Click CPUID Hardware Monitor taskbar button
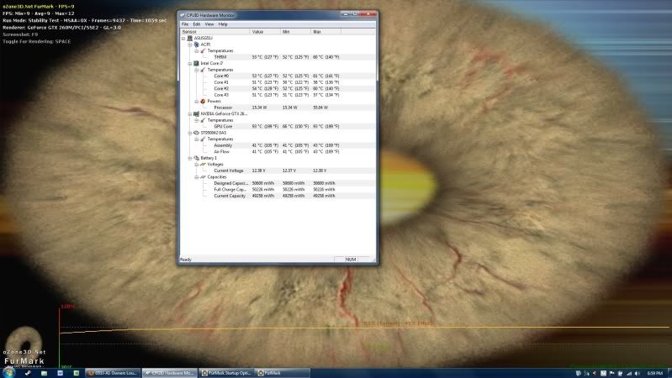The width and height of the screenshot is (672, 378). click(170, 373)
